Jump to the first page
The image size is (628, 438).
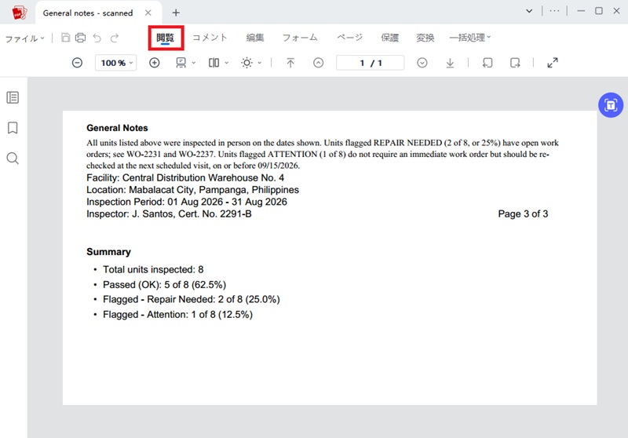pos(290,63)
